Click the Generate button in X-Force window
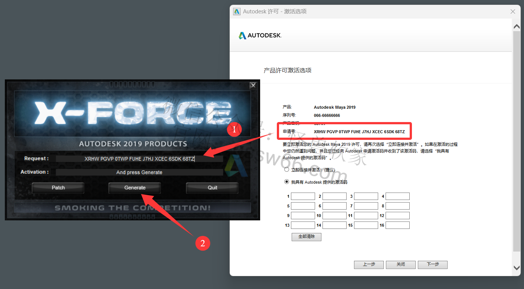Image resolution: width=524 pixels, height=289 pixels. click(x=135, y=188)
